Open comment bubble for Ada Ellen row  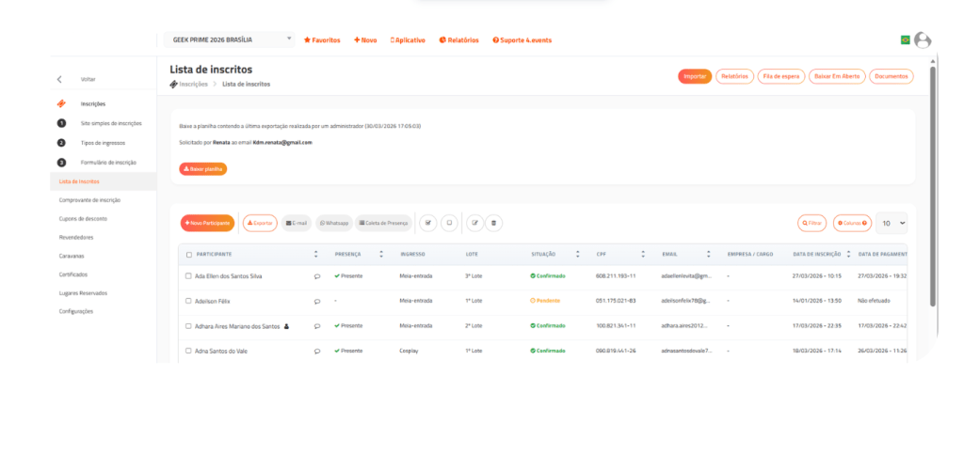tap(316, 276)
